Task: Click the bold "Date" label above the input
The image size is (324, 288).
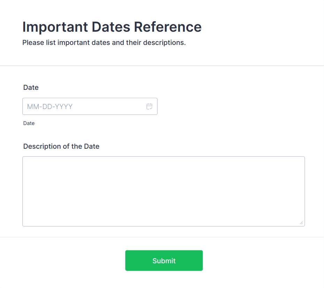Action: [31, 87]
